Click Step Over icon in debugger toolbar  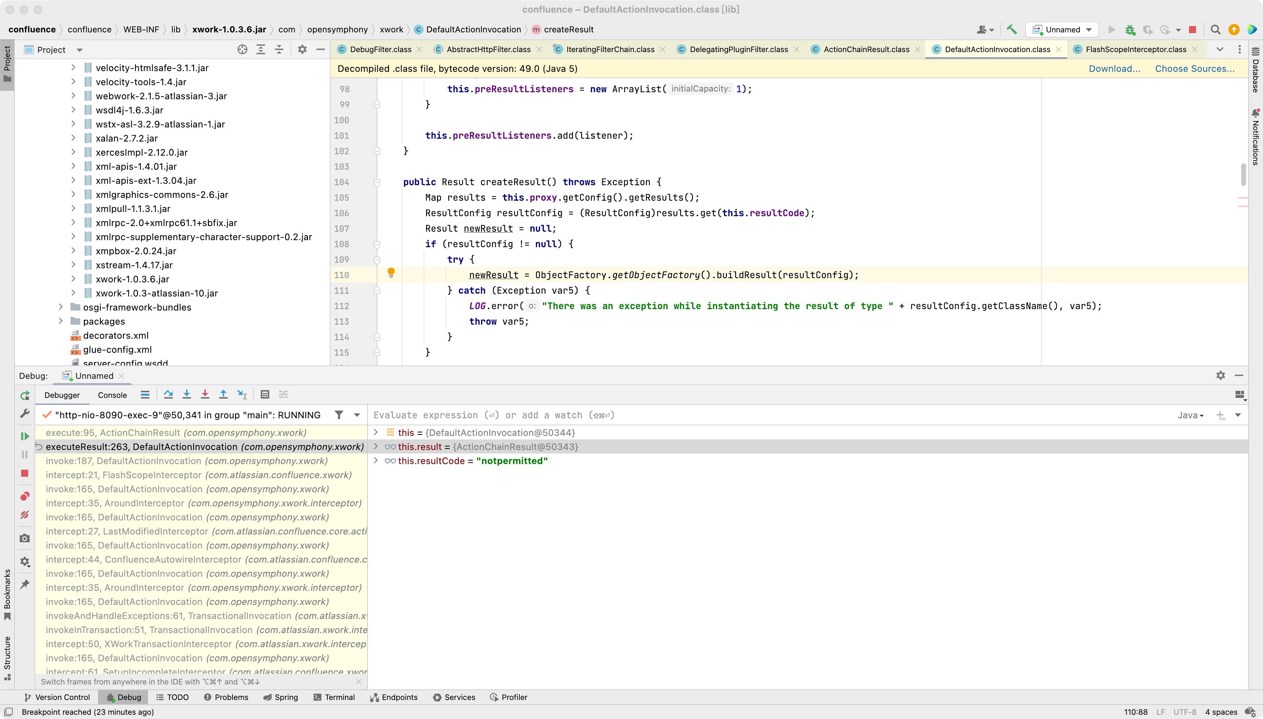pos(168,395)
